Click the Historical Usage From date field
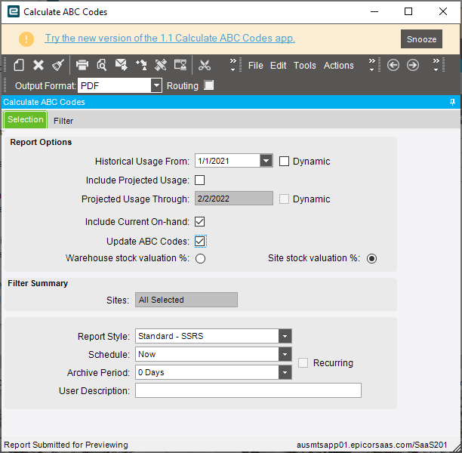 click(x=227, y=161)
